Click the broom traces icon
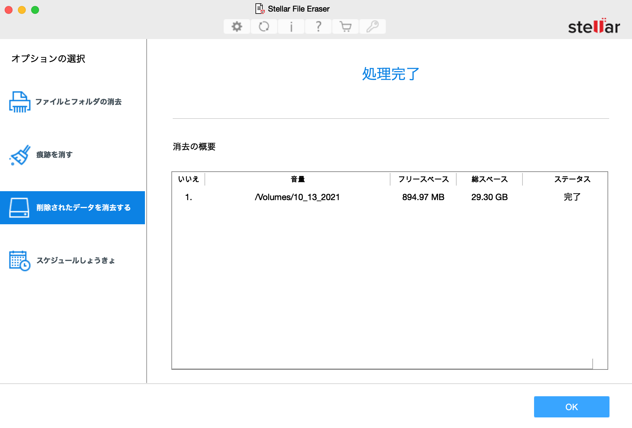 20,155
